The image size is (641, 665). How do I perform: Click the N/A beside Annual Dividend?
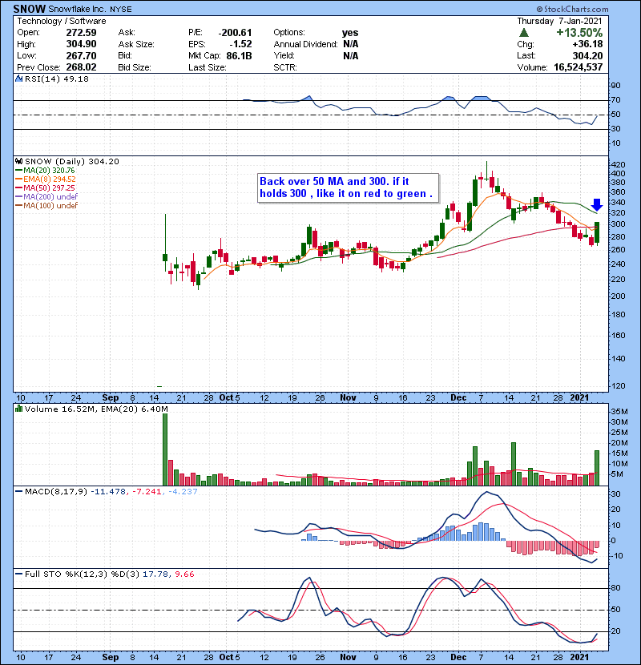click(351, 44)
